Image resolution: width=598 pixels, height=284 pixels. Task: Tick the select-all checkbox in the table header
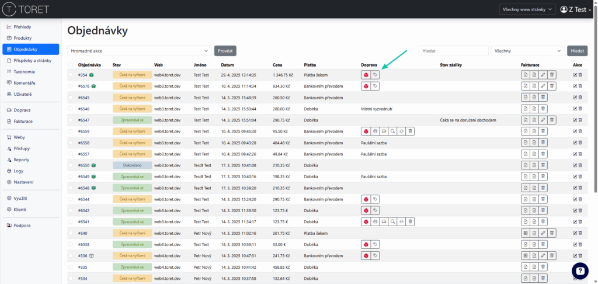70,65
